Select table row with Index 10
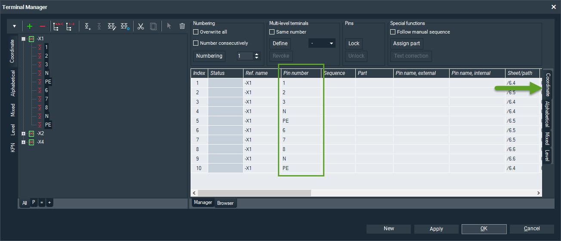Viewport: 561px width, 241px height. [x=366, y=168]
